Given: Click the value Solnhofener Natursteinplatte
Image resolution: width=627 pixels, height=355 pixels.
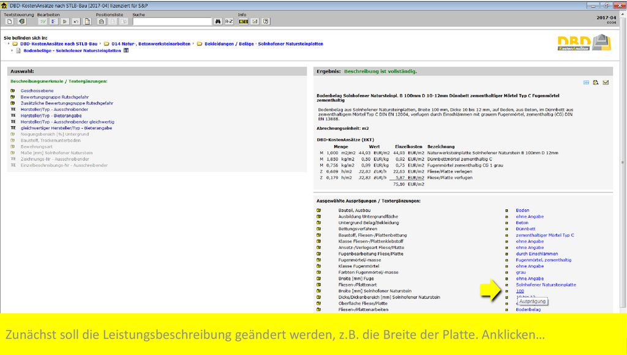Looking at the screenshot, I should click(x=546, y=285).
